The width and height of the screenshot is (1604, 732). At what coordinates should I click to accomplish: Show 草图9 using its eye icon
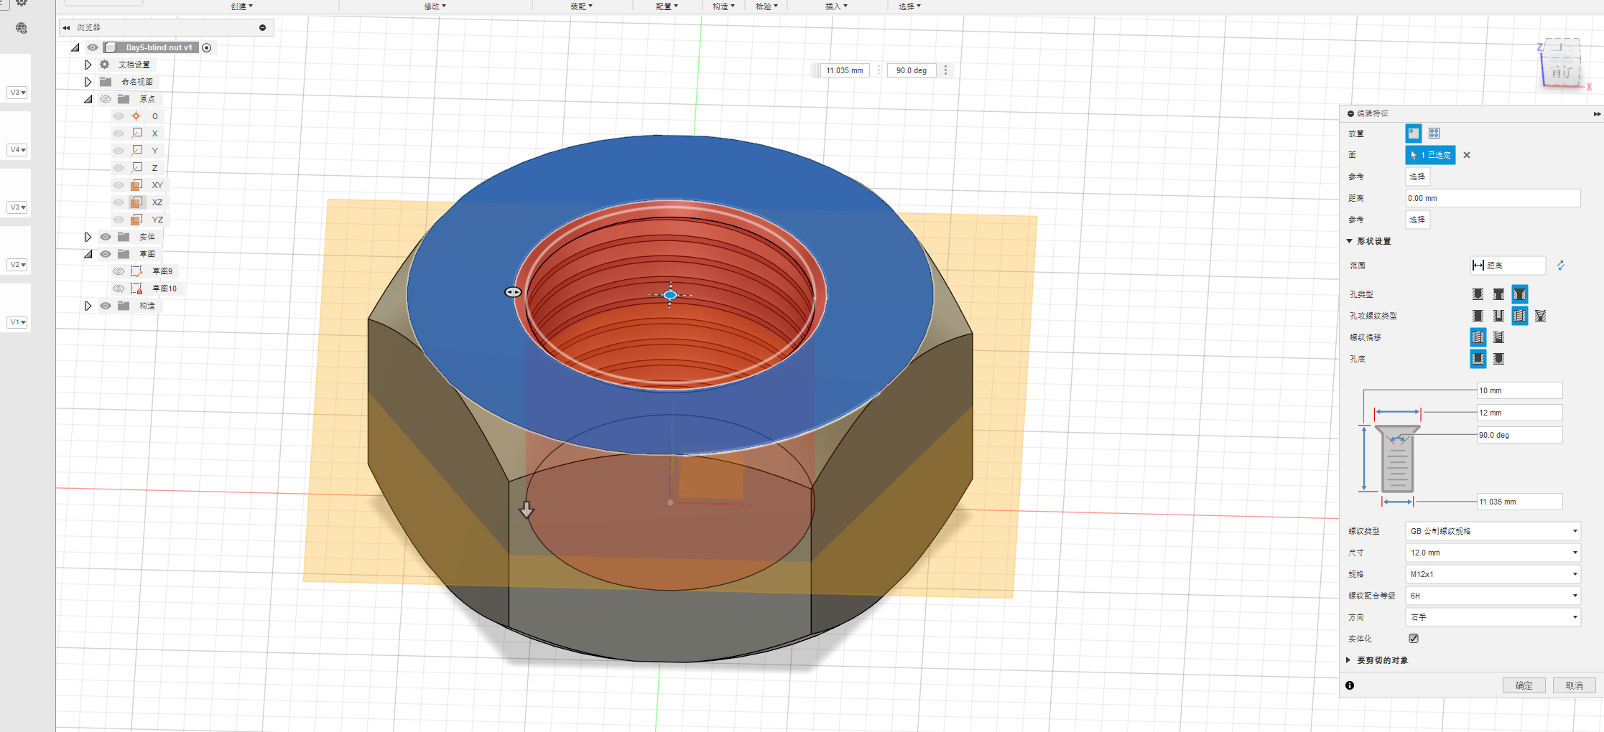119,271
